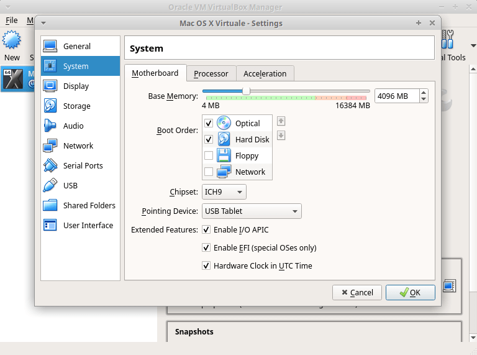Screen dimensions: 477x355
Task: Click the green zone of memory scale
Action: click(261, 98)
